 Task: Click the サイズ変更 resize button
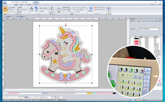click(x=66, y=10)
